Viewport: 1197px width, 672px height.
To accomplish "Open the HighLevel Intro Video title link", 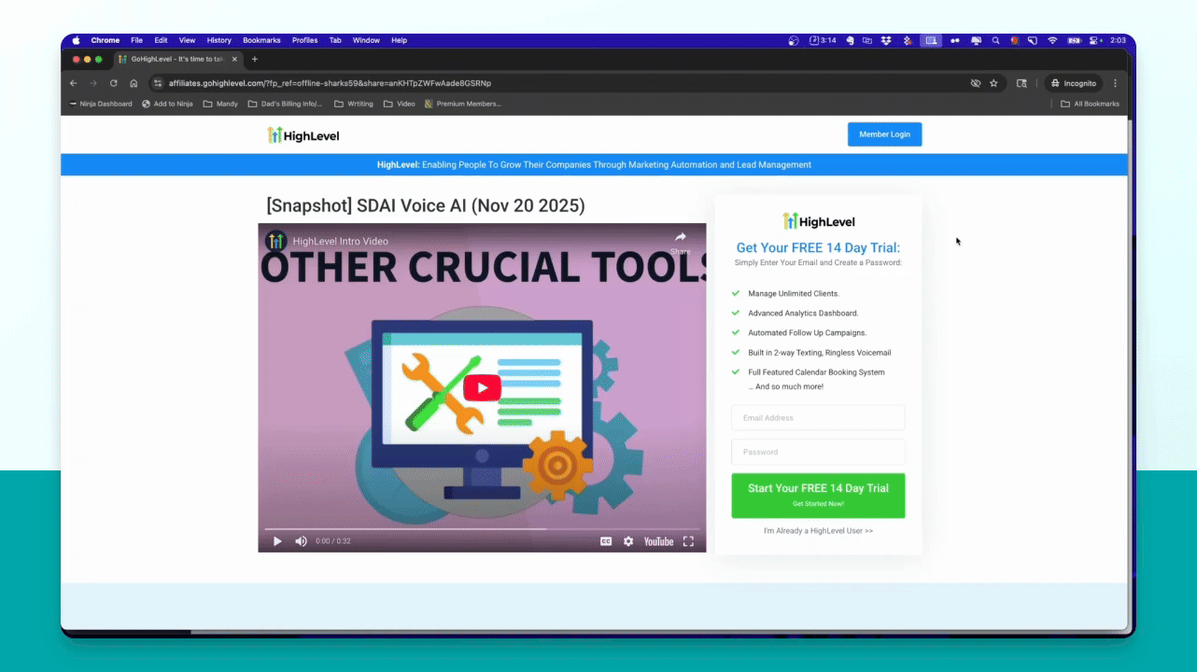I will [340, 241].
